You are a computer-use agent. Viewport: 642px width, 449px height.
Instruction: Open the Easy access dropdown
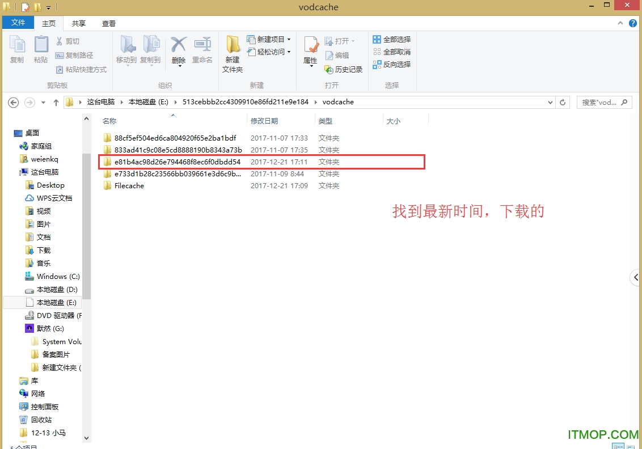[269, 52]
